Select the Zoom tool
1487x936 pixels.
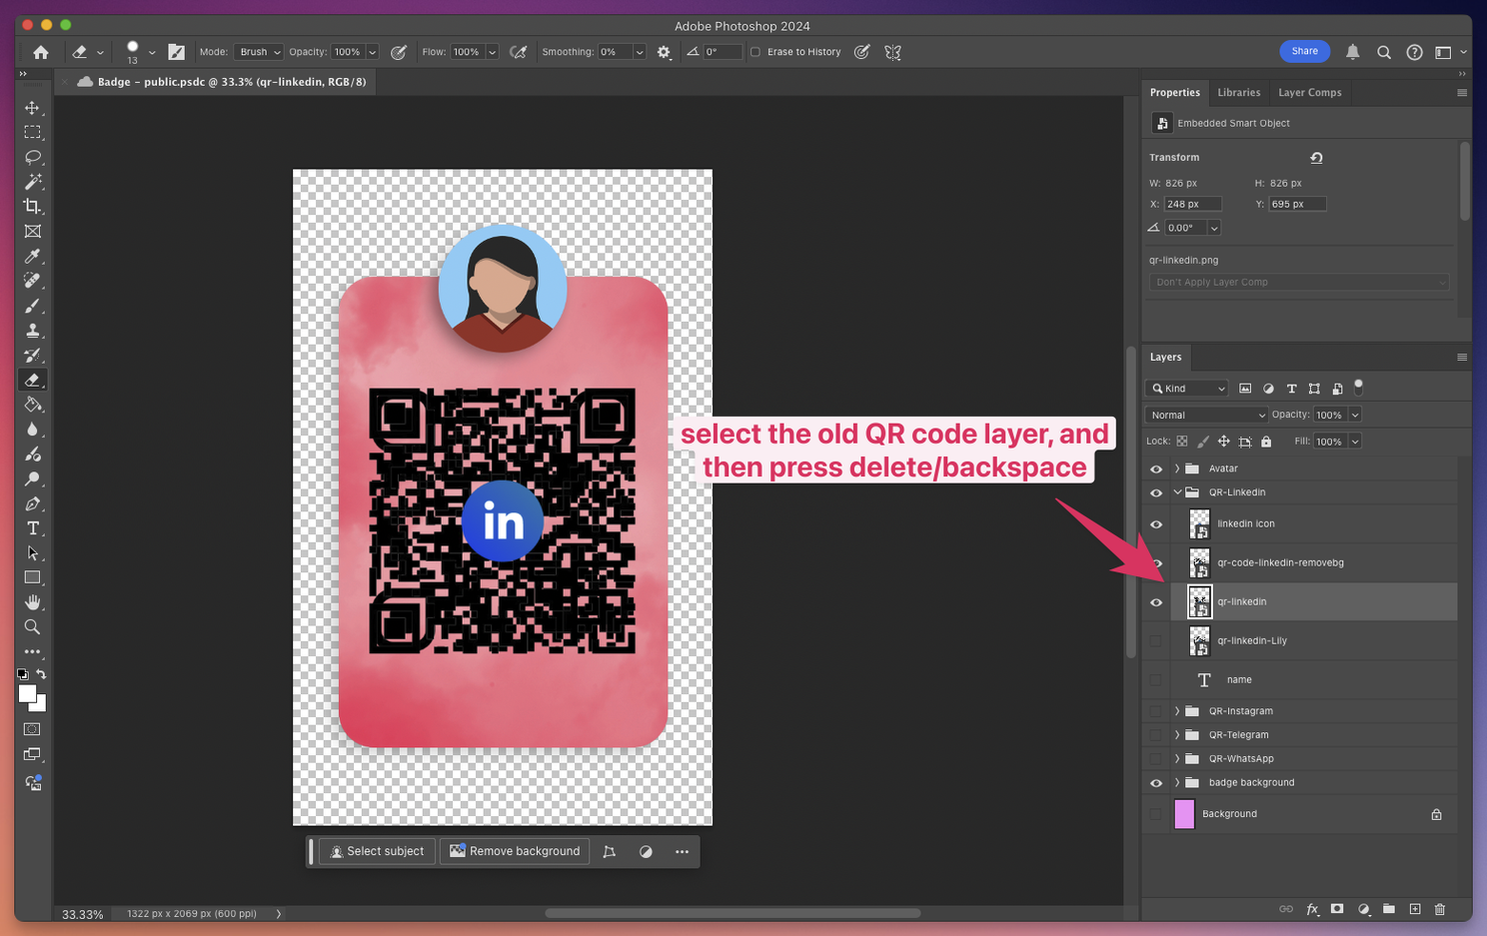(x=33, y=627)
